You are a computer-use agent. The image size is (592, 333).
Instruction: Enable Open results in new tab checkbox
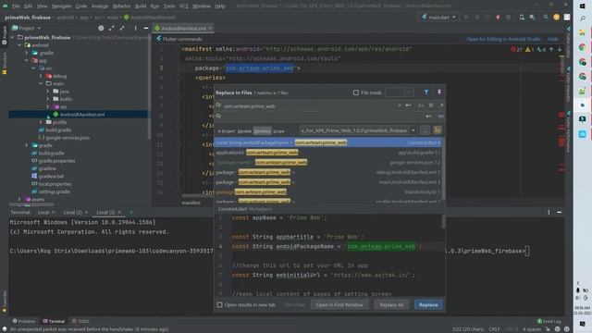(x=220, y=304)
